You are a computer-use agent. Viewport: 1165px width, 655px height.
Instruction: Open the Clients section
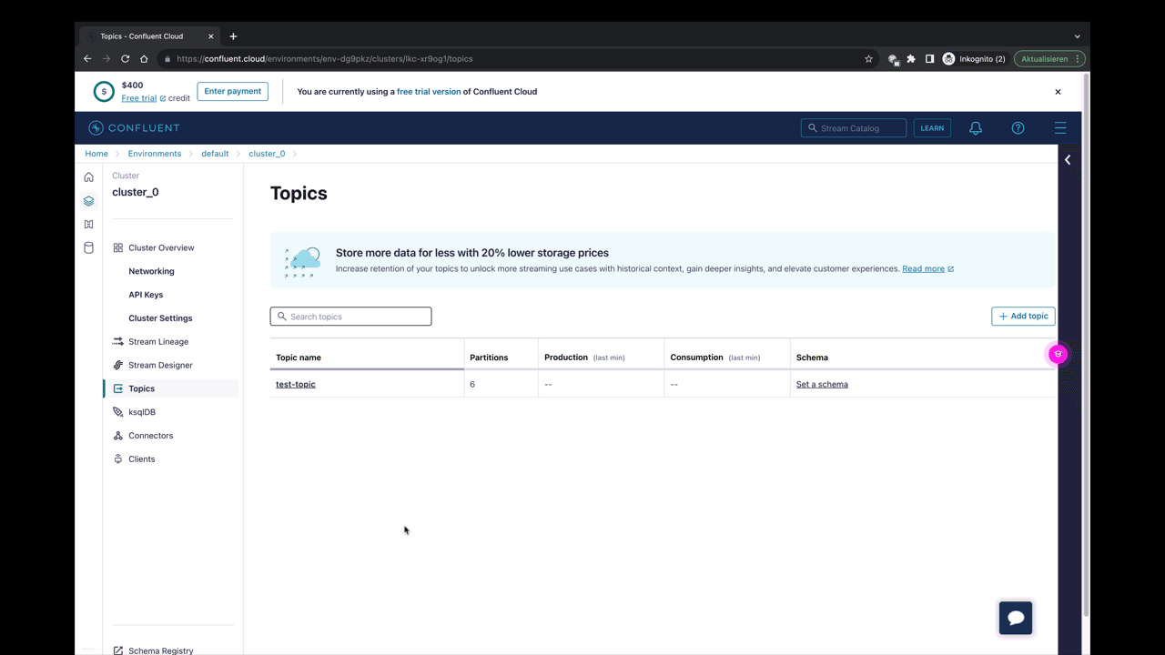(142, 458)
